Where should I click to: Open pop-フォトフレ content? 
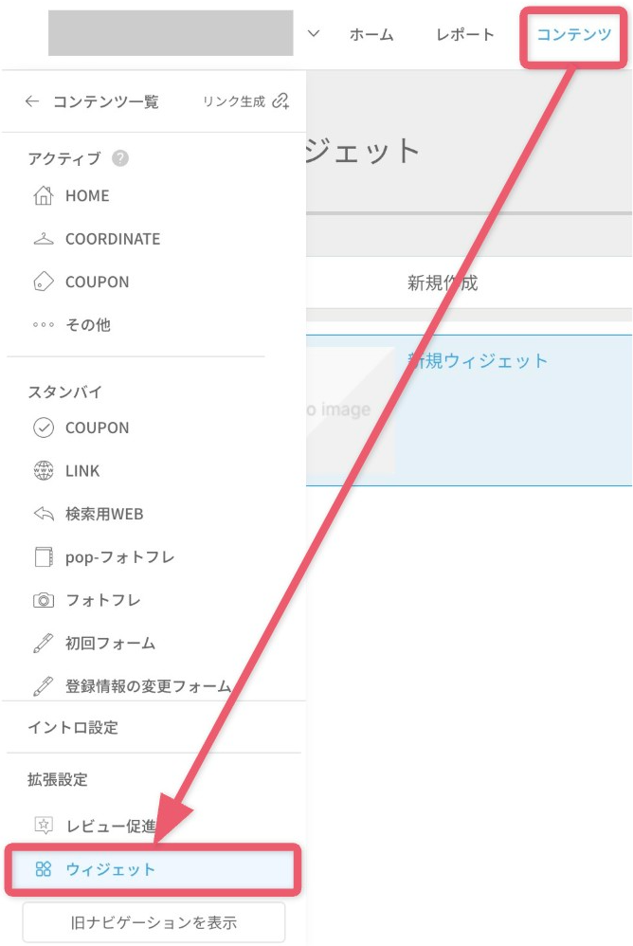click(x=120, y=556)
